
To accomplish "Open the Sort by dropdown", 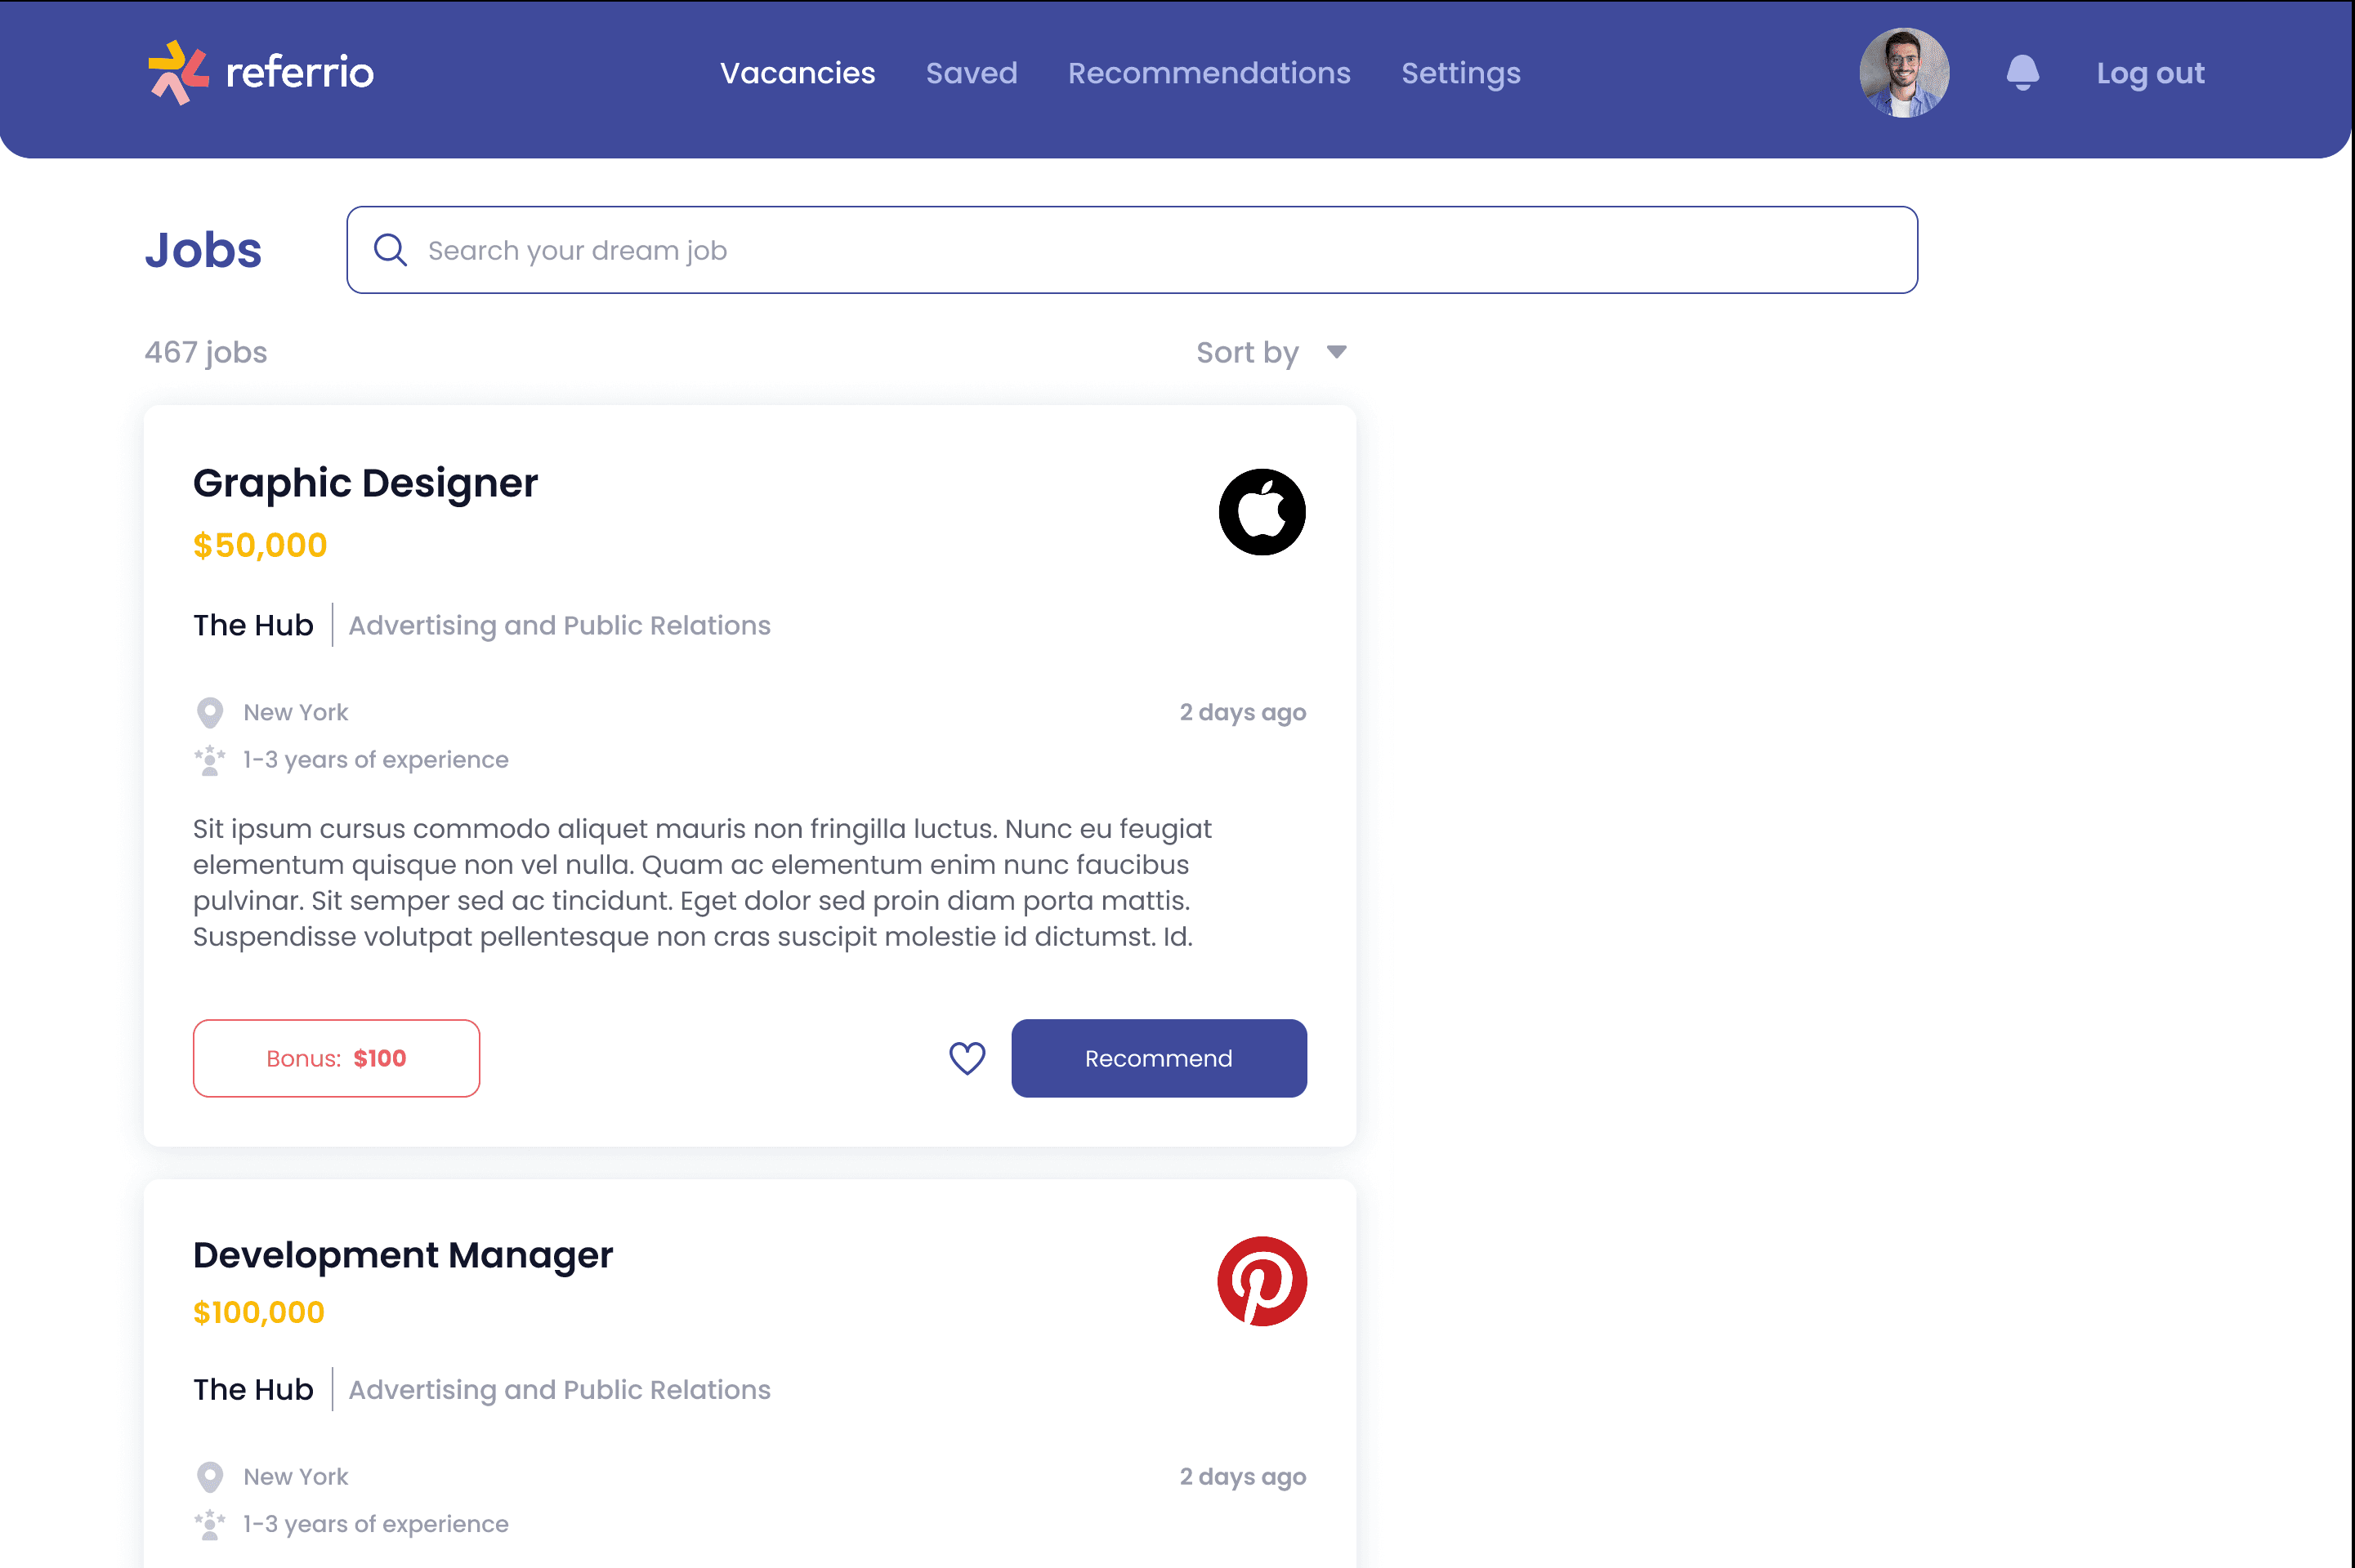I will [x=1271, y=352].
